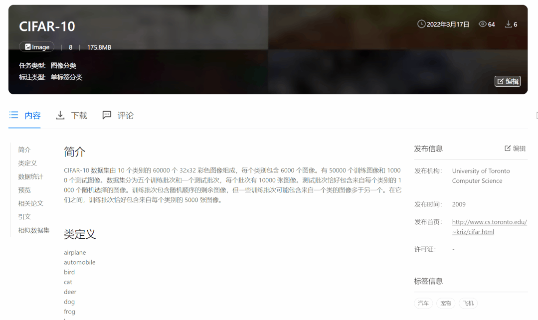This screenshot has width=538, height=320.
Task: Click the Image type badge
Action: point(37,47)
